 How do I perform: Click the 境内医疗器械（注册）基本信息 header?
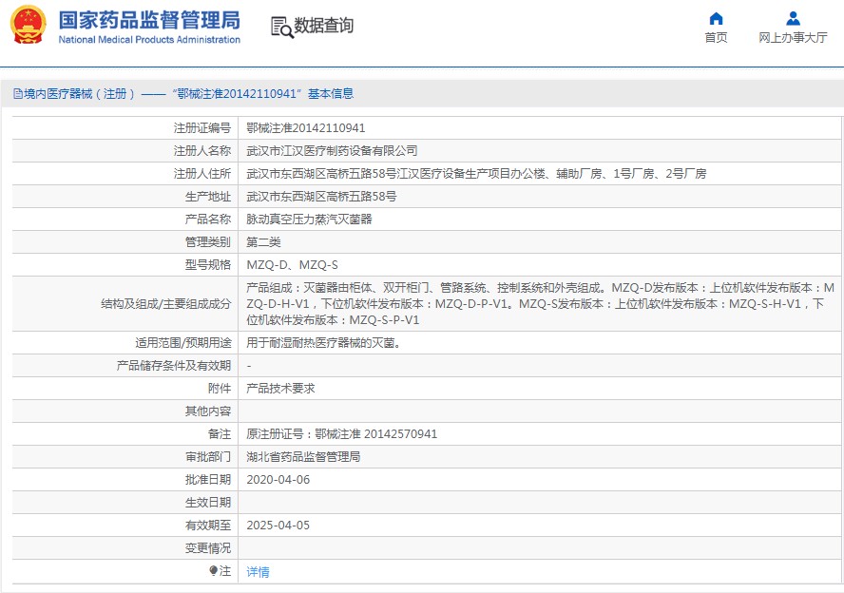point(183,94)
